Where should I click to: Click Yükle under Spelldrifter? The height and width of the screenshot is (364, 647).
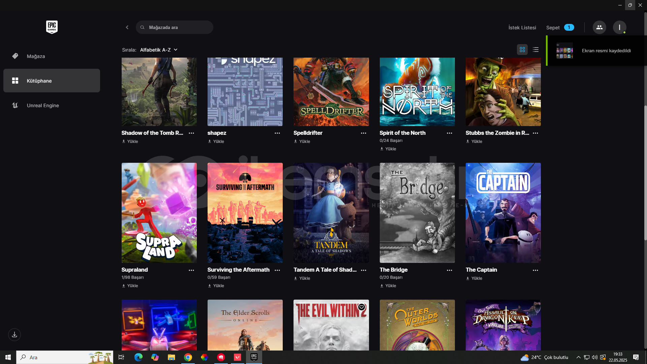[302, 142]
